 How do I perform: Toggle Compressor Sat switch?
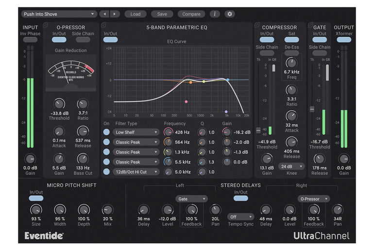(x=291, y=40)
